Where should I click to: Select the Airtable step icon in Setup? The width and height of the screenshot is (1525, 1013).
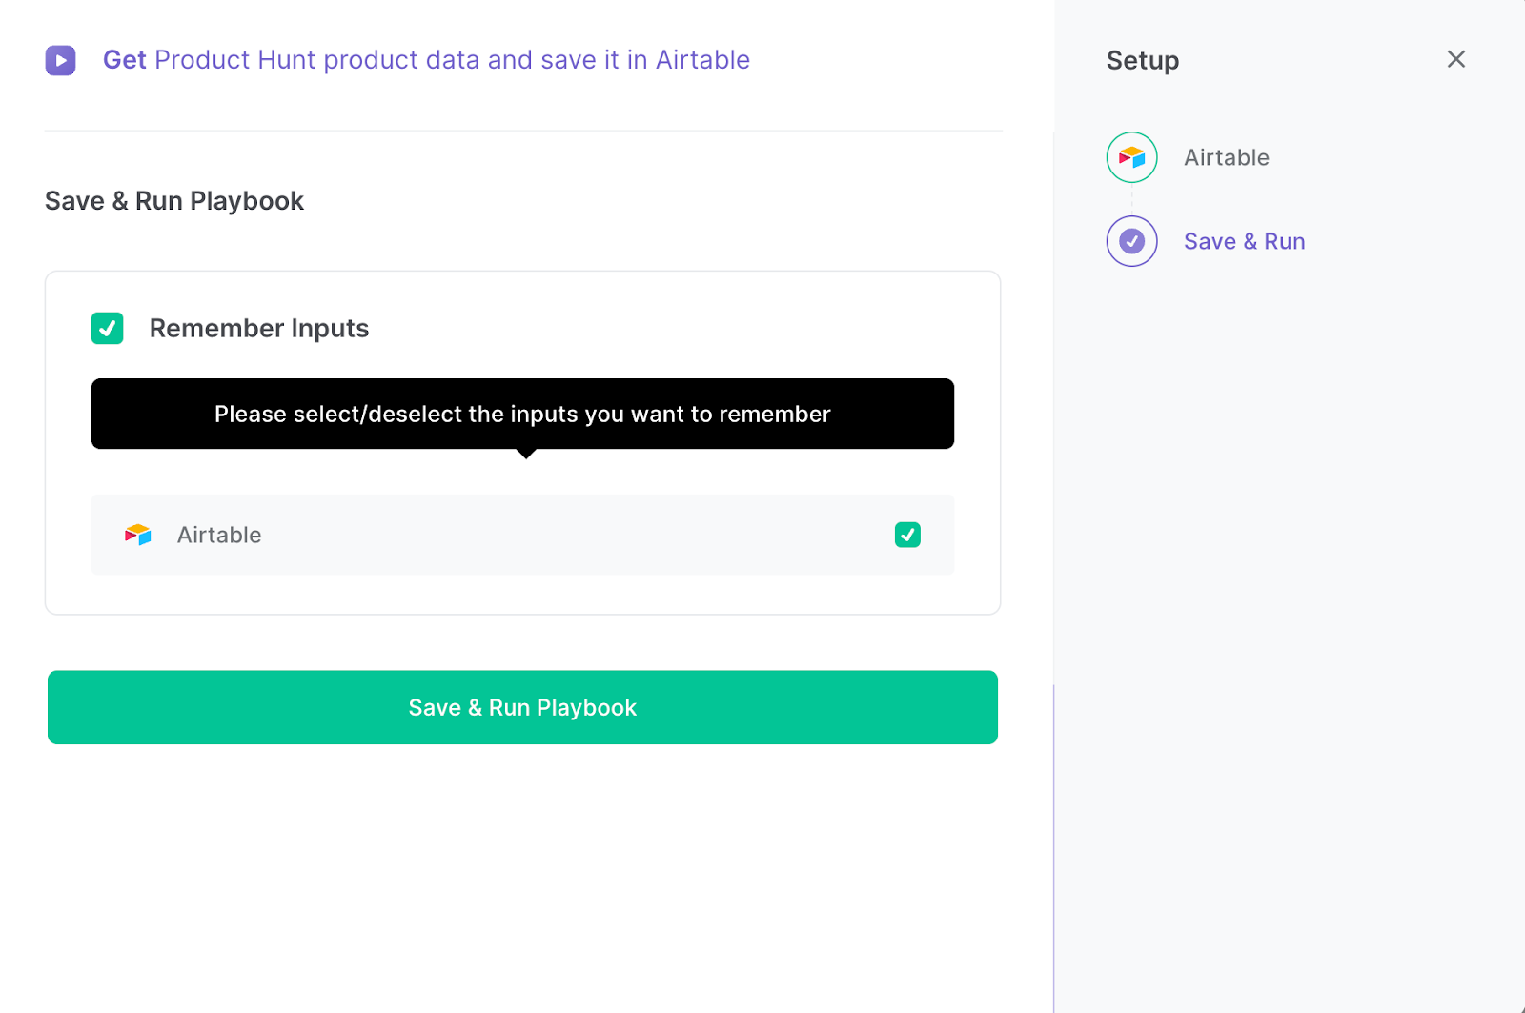click(1131, 157)
